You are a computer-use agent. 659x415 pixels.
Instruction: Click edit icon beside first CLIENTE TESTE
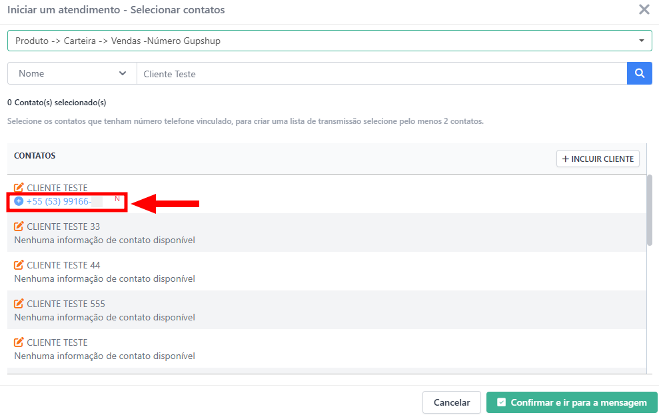click(19, 188)
